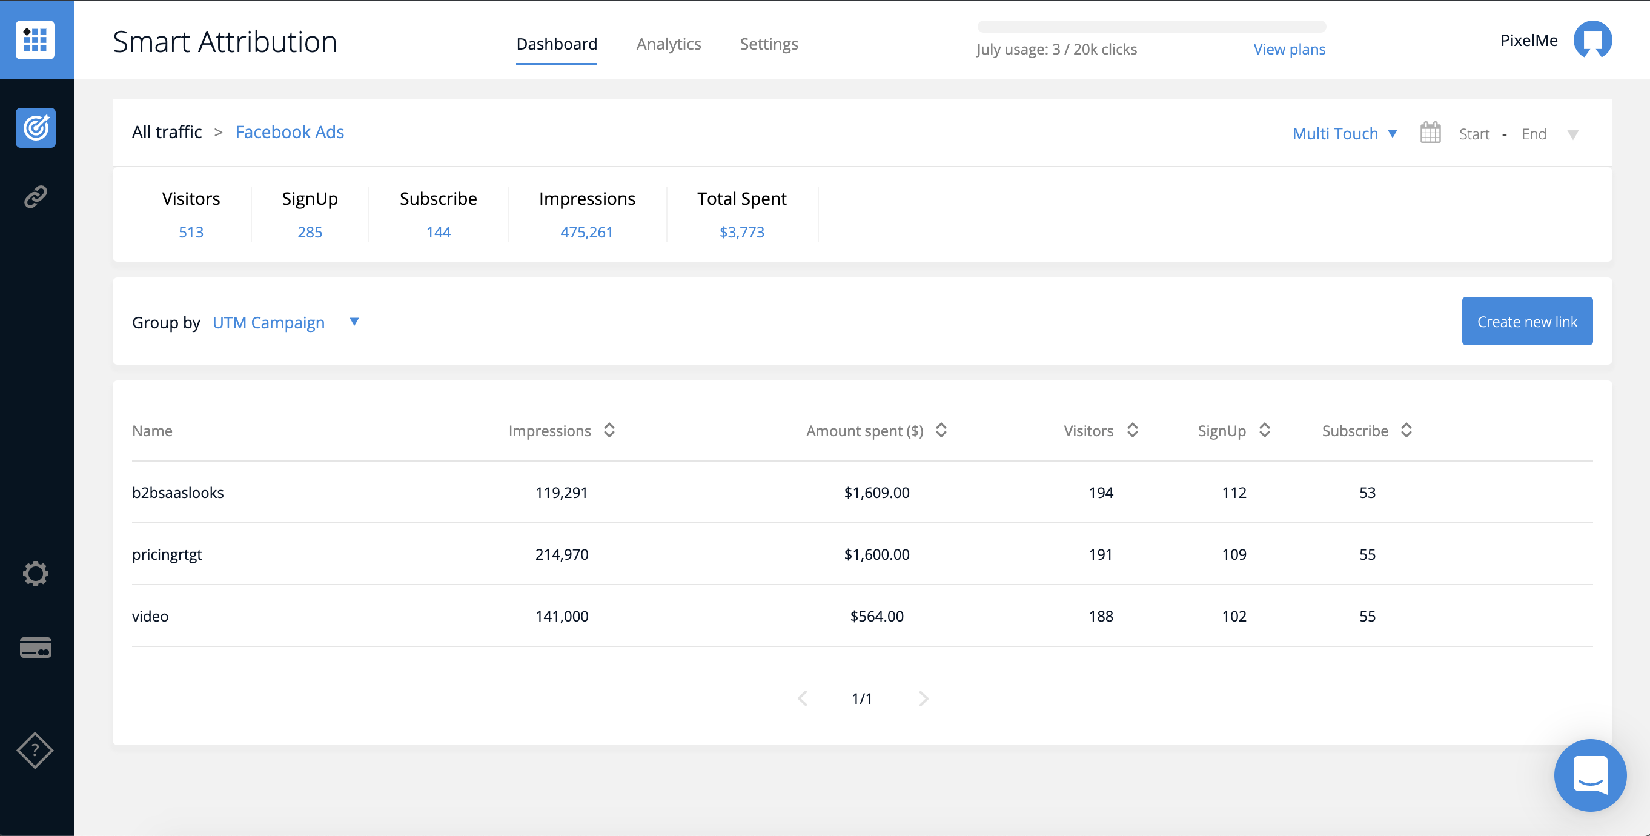Screen dimensions: 1650x836
Task: Click the July usage progress bar
Action: pos(1151,26)
